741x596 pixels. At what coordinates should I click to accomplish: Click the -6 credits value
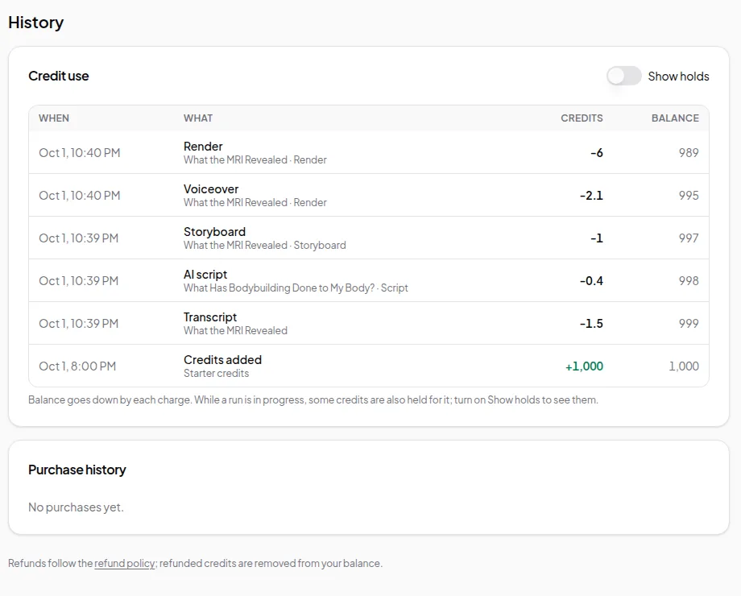point(596,153)
